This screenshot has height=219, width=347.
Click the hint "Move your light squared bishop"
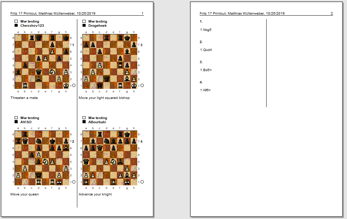[104, 98]
